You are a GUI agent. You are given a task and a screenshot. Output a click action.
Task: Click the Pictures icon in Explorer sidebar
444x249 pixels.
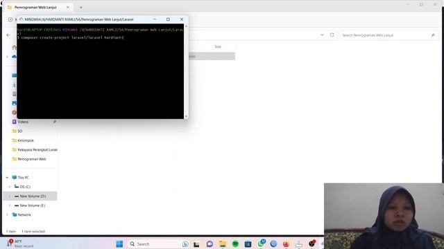pyautogui.click(x=14, y=103)
